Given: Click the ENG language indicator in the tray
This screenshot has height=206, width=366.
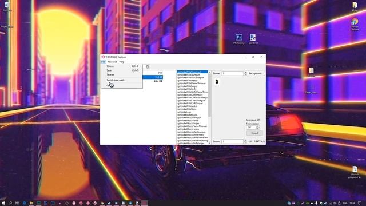Looking at the screenshot, I should tap(345, 203).
